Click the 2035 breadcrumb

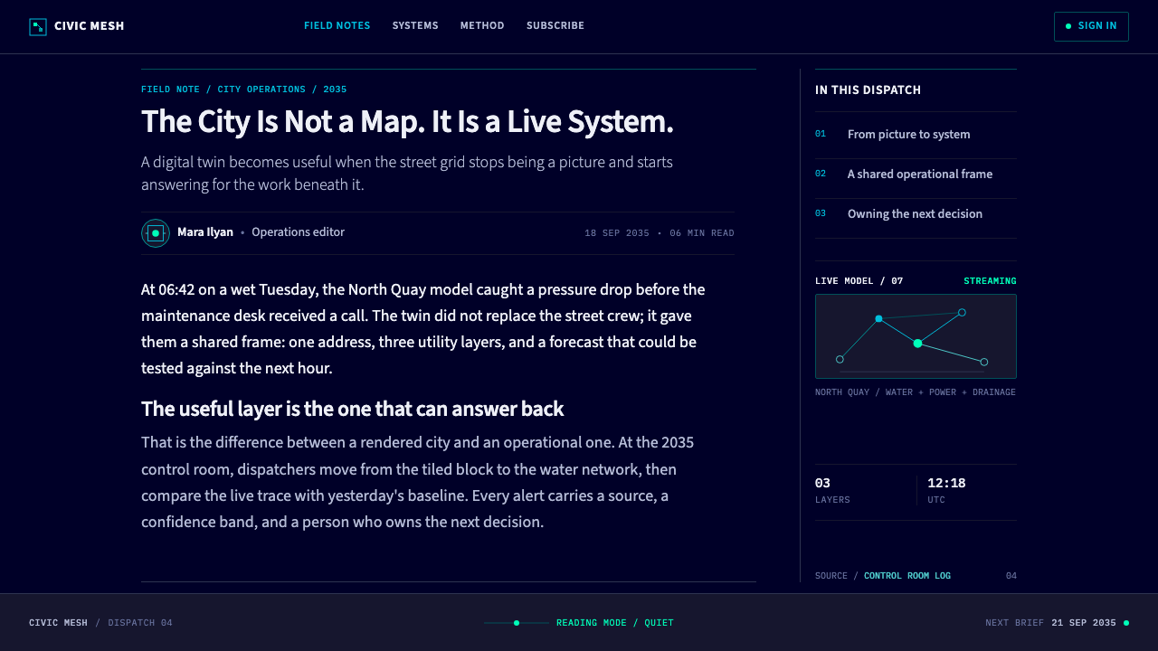(335, 90)
